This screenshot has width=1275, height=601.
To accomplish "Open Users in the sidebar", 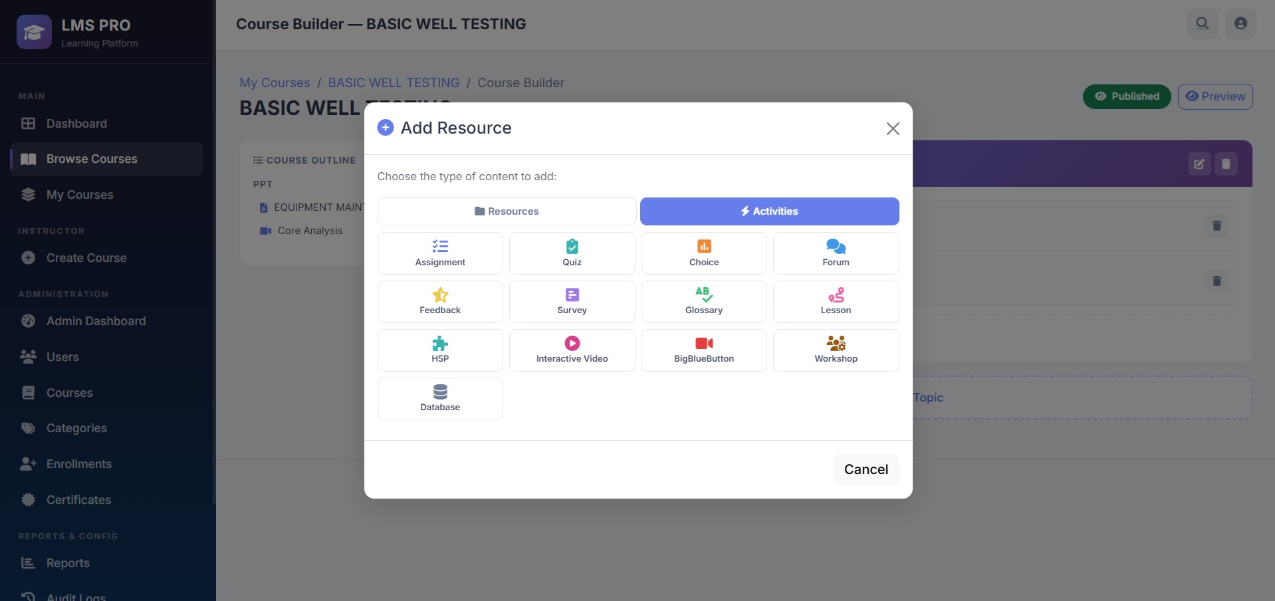I will 106,357.
